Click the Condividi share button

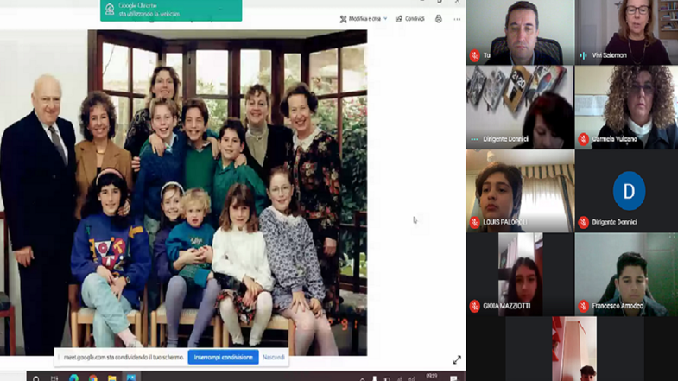tap(410, 19)
